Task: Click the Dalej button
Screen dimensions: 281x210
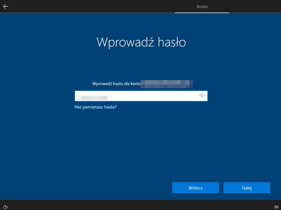Action: 247,188
